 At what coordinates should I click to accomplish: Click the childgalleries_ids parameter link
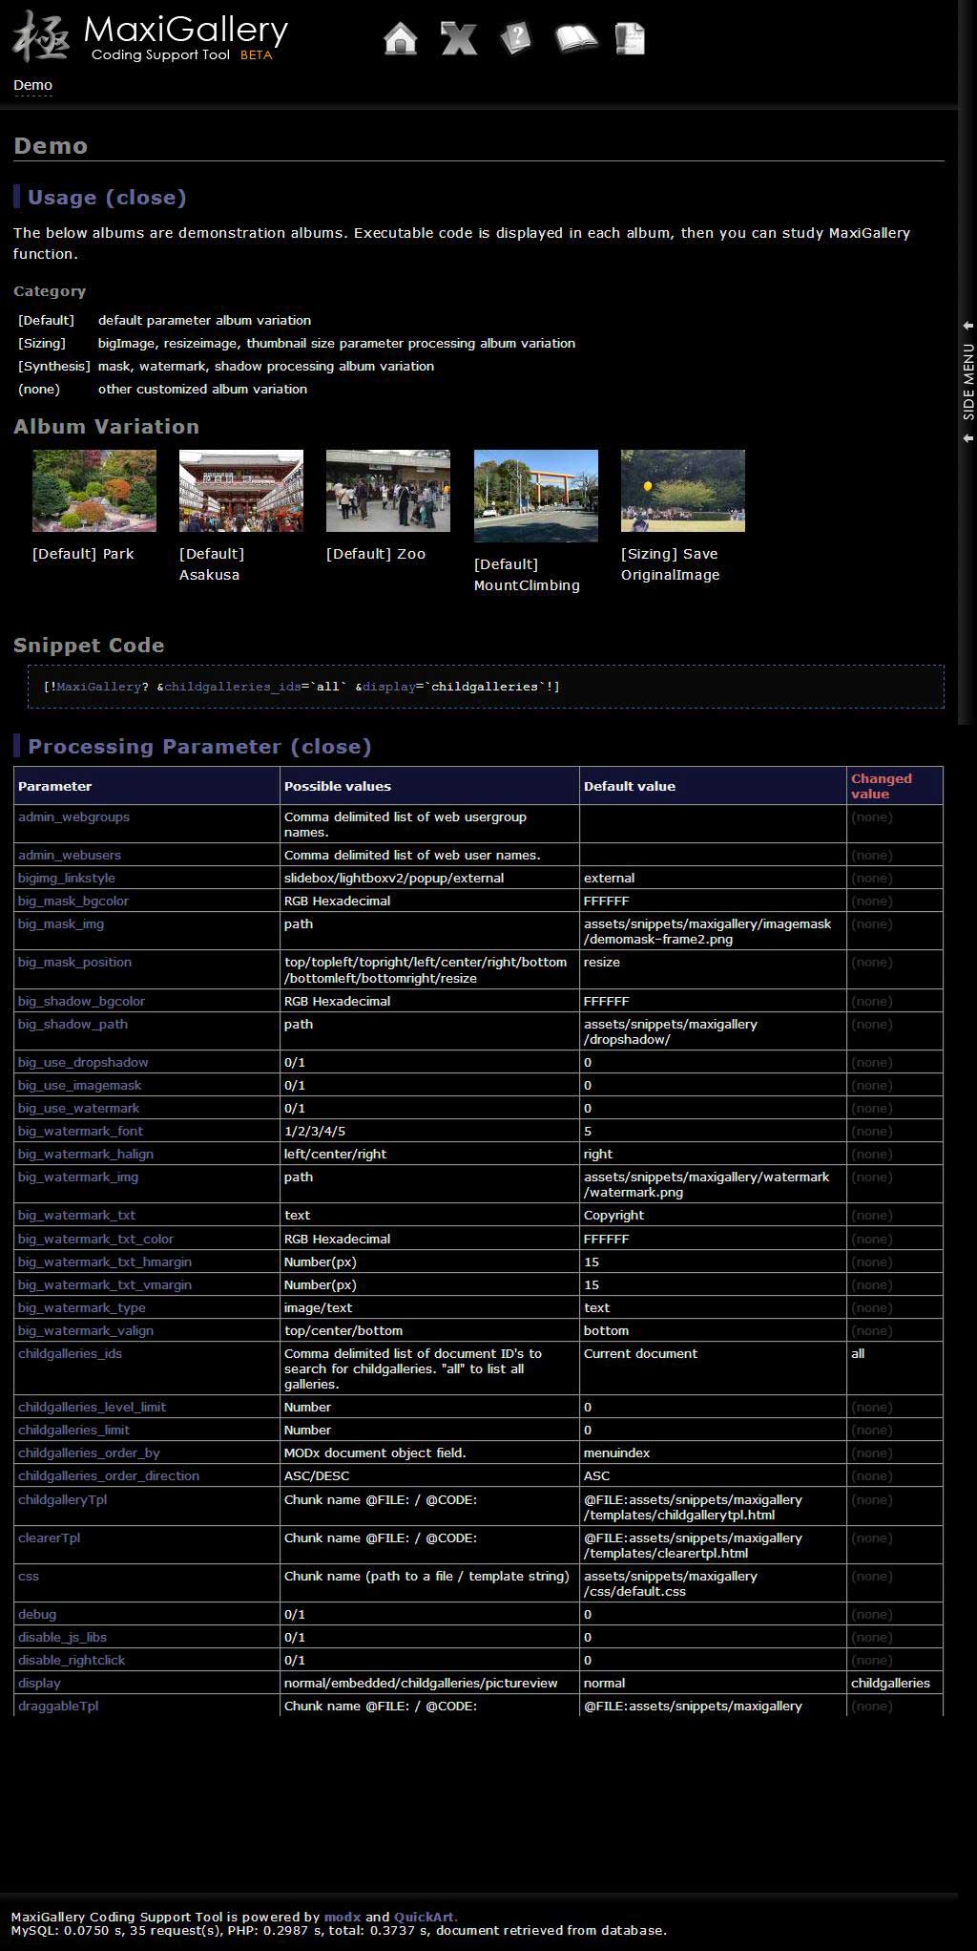point(70,1353)
